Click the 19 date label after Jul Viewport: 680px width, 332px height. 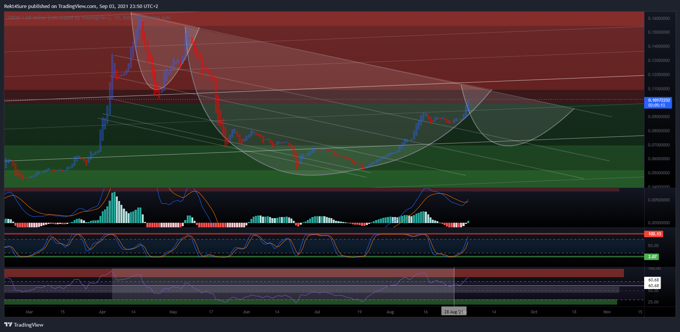[359, 312]
